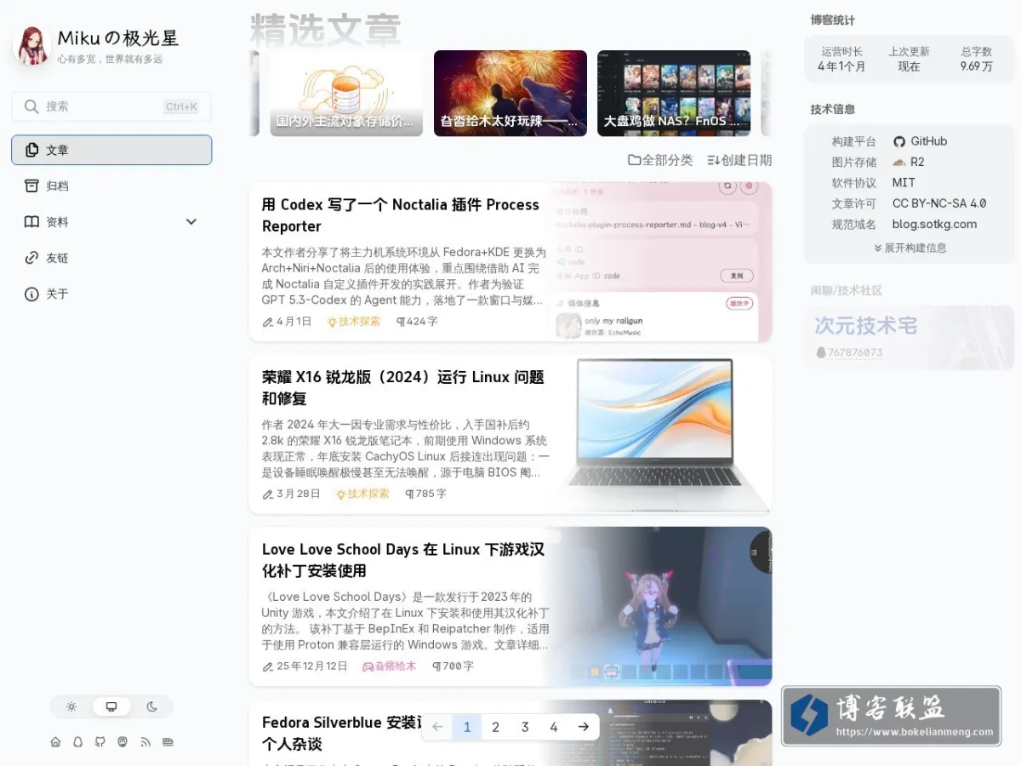Click the 700字 word count

point(453,666)
